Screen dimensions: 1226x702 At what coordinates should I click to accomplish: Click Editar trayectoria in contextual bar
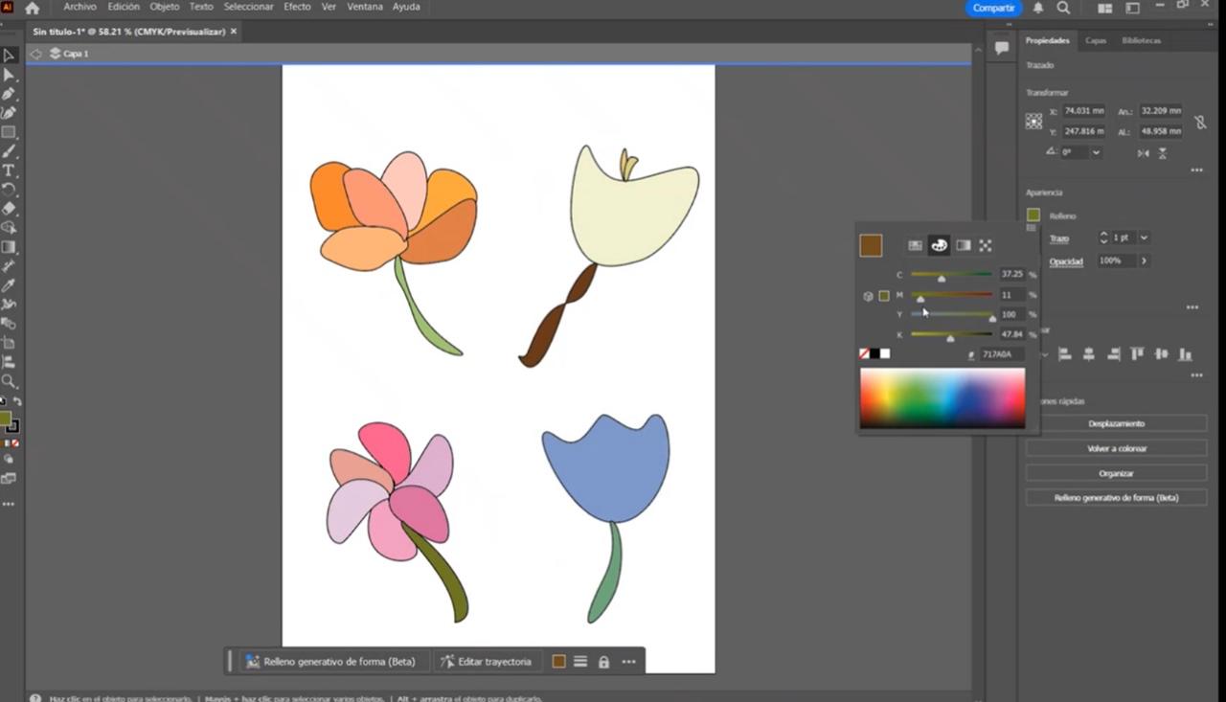tap(487, 662)
